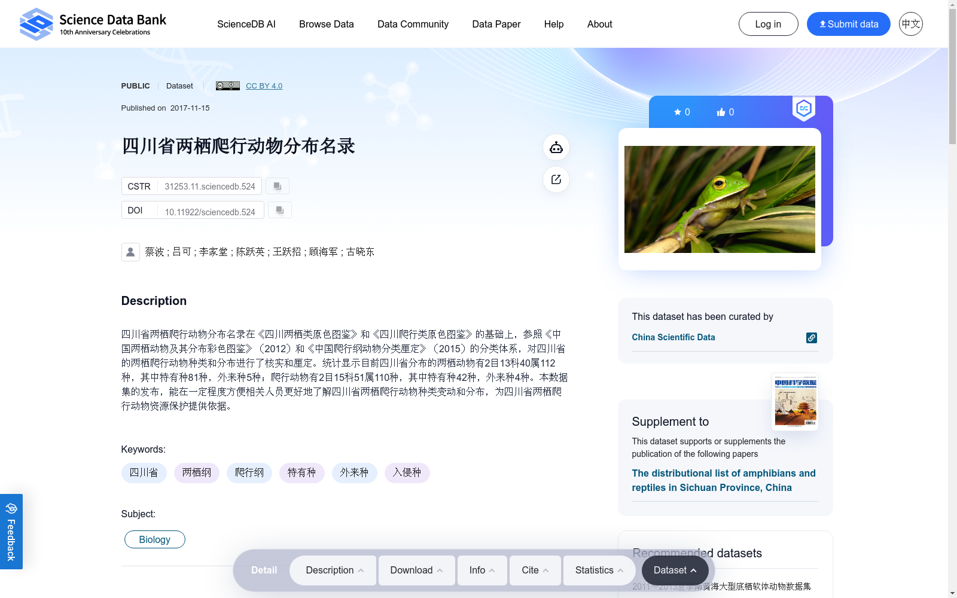Click the link icon beside China Scientific Data

coord(812,338)
